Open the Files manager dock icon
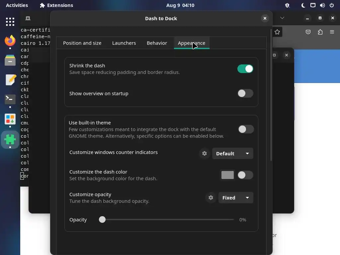The width and height of the screenshot is (340, 255). 10,60
